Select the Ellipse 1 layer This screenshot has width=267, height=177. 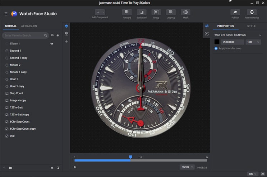click(15, 44)
